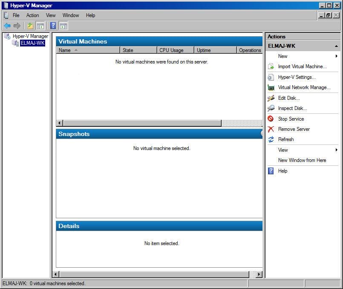Collapse the ELMAJ-WK actions section arrow
The image size is (343, 289).
(337, 46)
